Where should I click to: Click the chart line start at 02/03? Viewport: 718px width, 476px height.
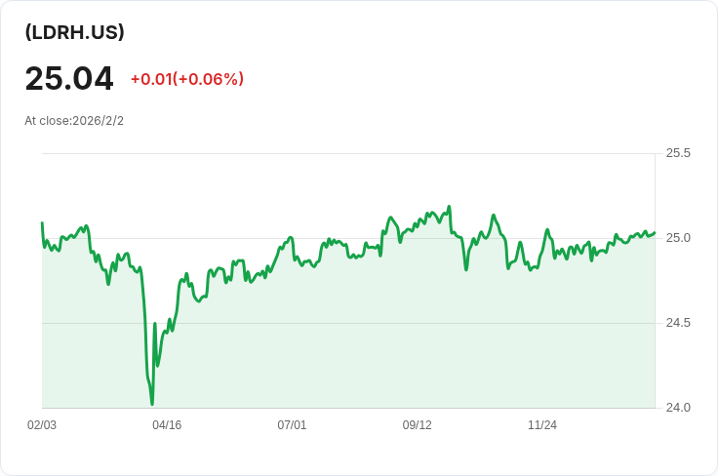pyautogui.click(x=42, y=223)
